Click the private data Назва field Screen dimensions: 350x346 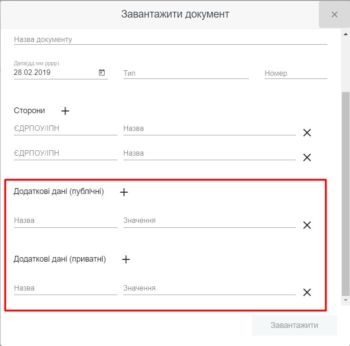[65, 288]
